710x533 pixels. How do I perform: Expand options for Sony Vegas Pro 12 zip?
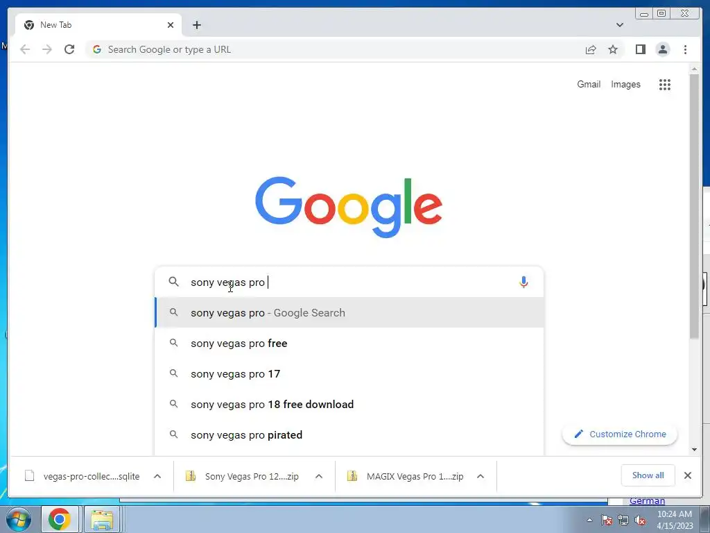coord(319,476)
